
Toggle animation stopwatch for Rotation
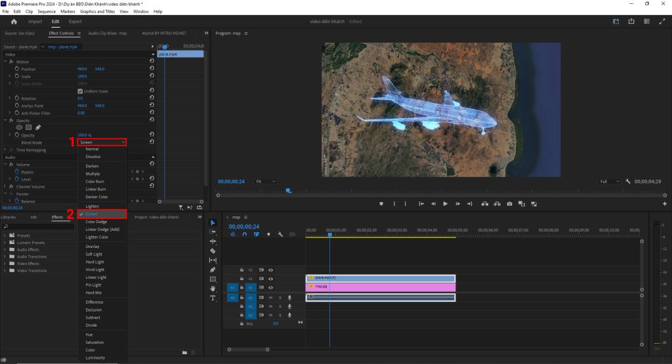pyautogui.click(x=17, y=98)
